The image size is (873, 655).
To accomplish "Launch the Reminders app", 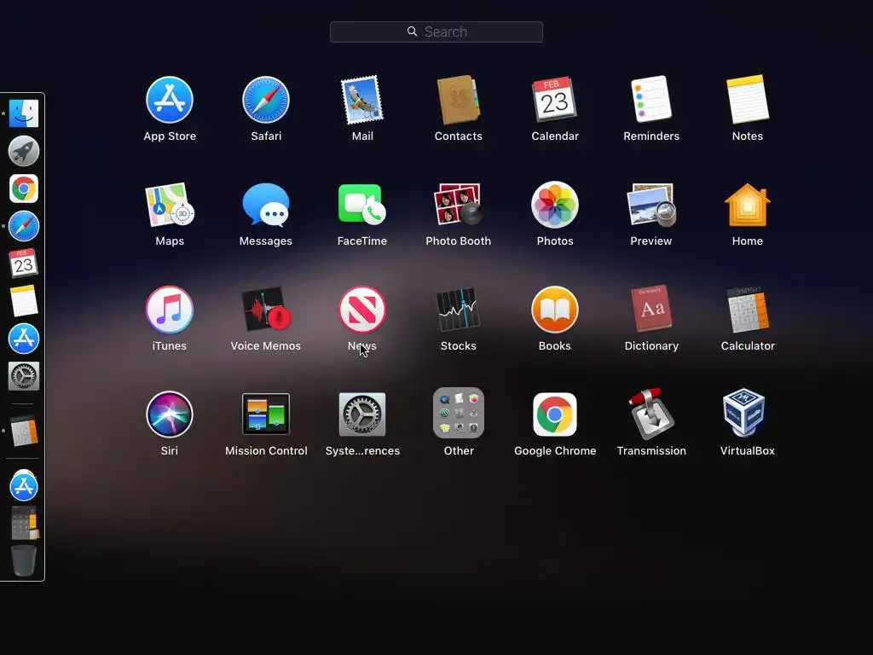I will click(650, 101).
